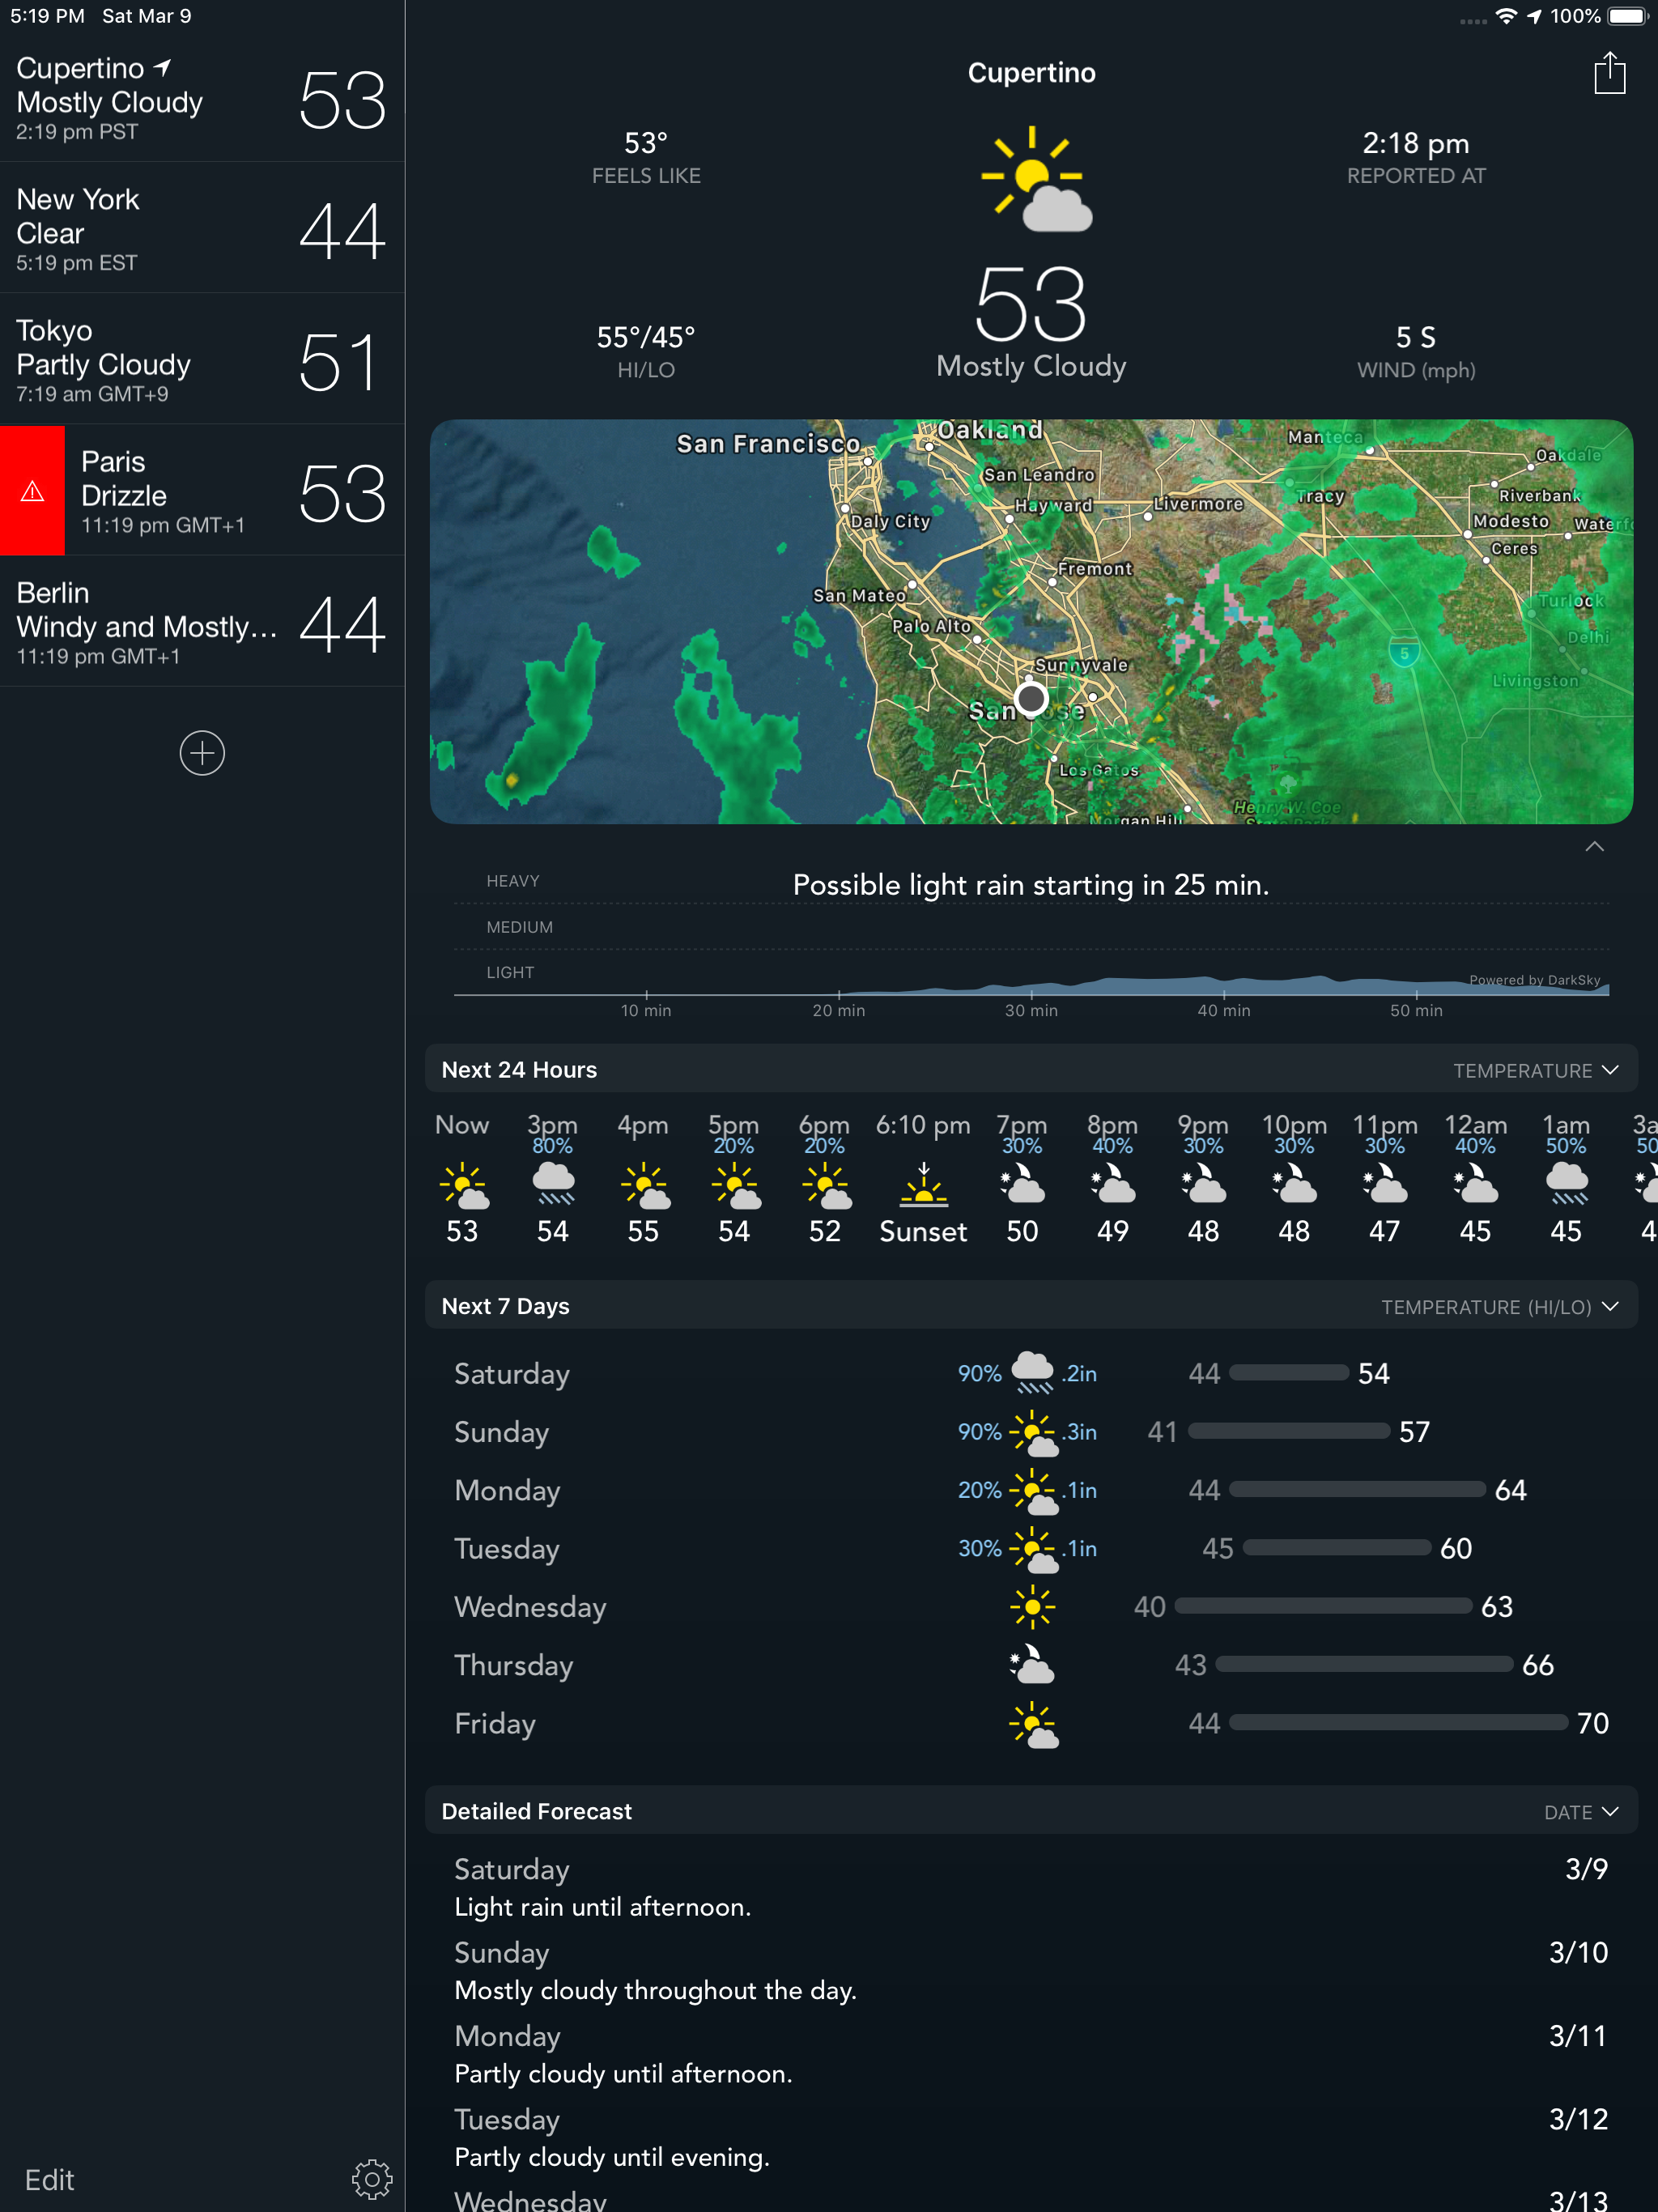Tap the Paris red weather alert icon
This screenshot has height=2212, width=1658.
(33, 491)
